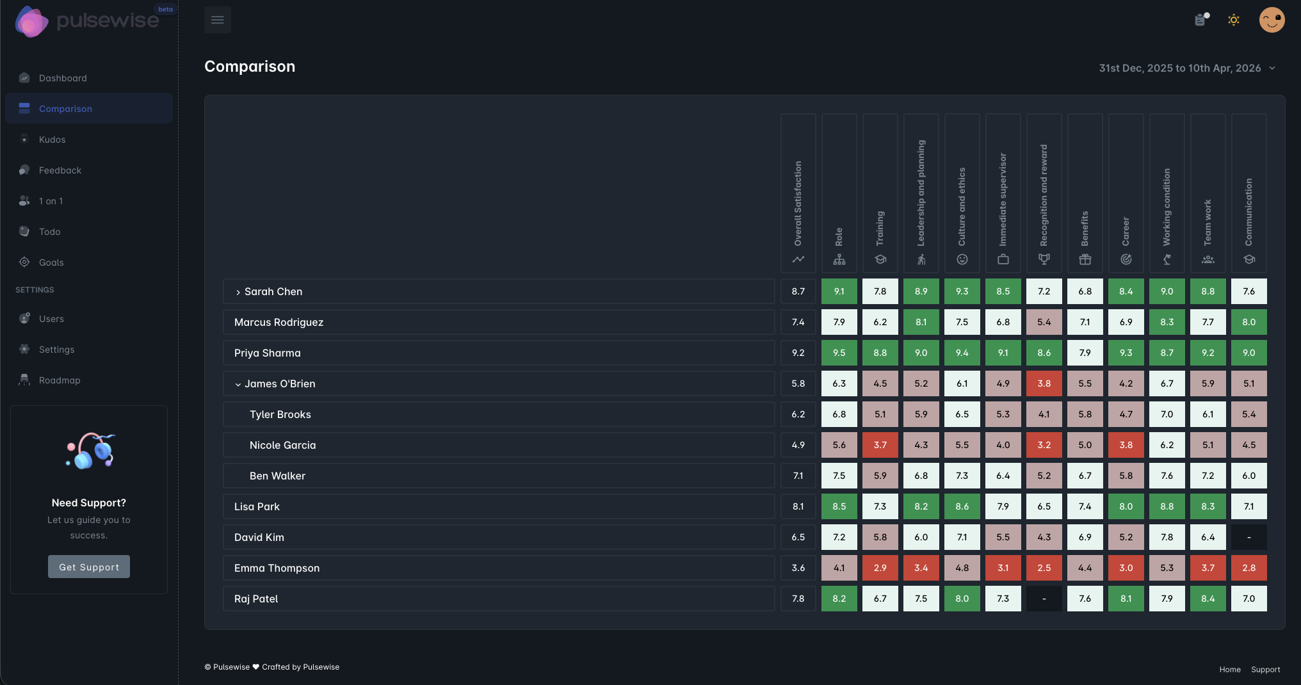Click the trophy icon under Recognition and reward

coord(1044,259)
